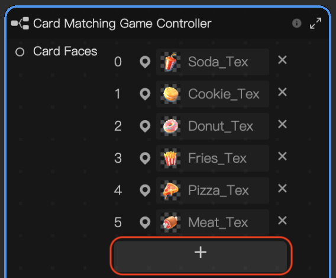336x278 pixels.
Task: Select the Meat_Tex texture field
Action: point(212,222)
